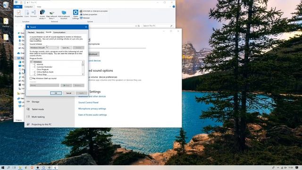This screenshot has width=302, height=170.
Task: Click the Search This PC field
Action: 157,25
